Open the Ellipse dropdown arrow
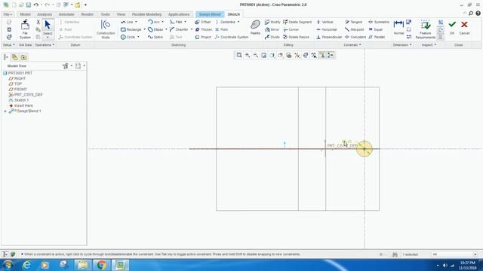 [166, 29]
